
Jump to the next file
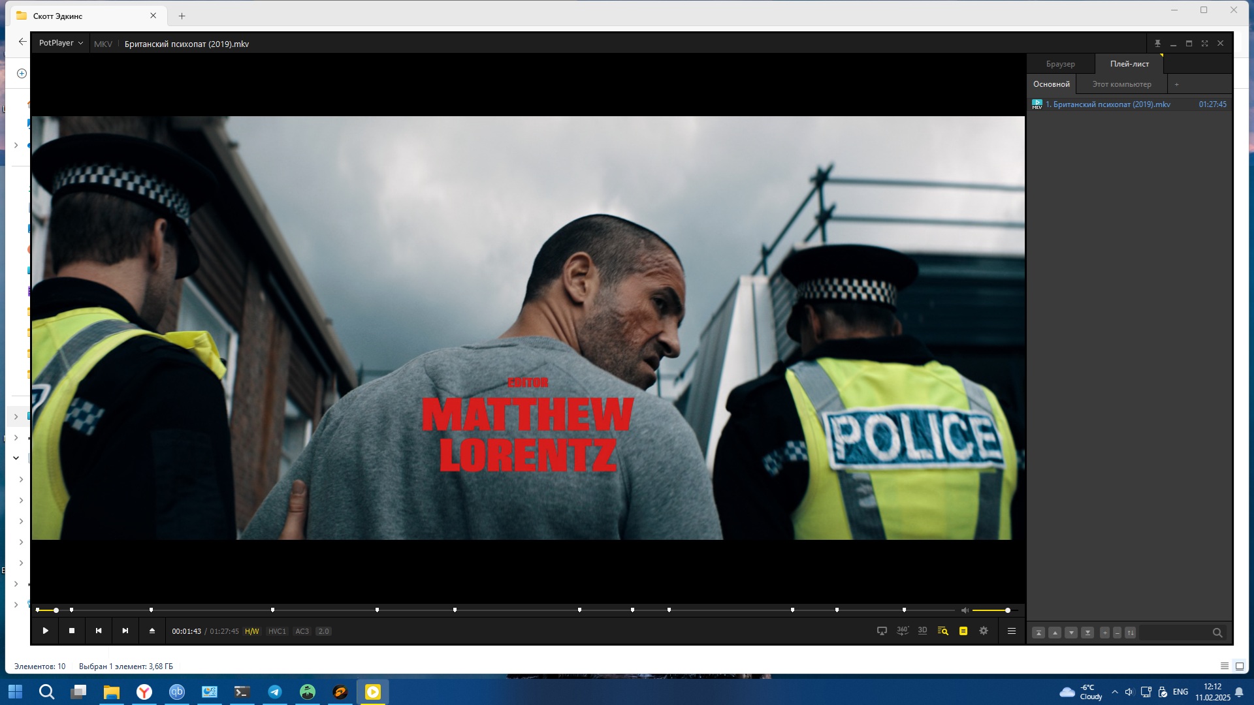pyautogui.click(x=125, y=631)
